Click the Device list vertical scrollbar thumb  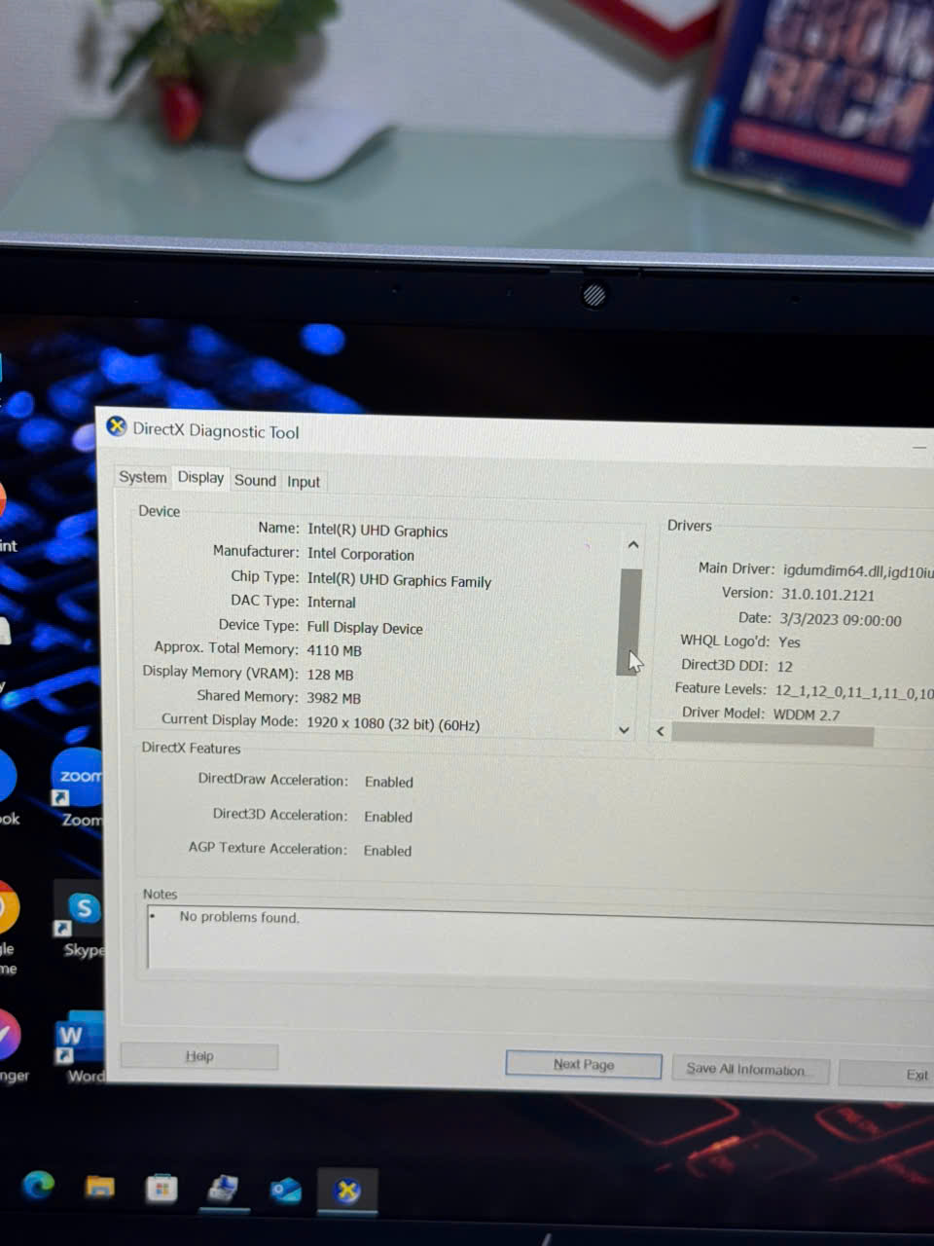coord(630,621)
